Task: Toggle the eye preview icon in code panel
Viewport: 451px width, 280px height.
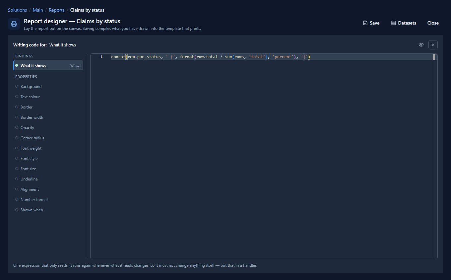Action: [x=421, y=45]
